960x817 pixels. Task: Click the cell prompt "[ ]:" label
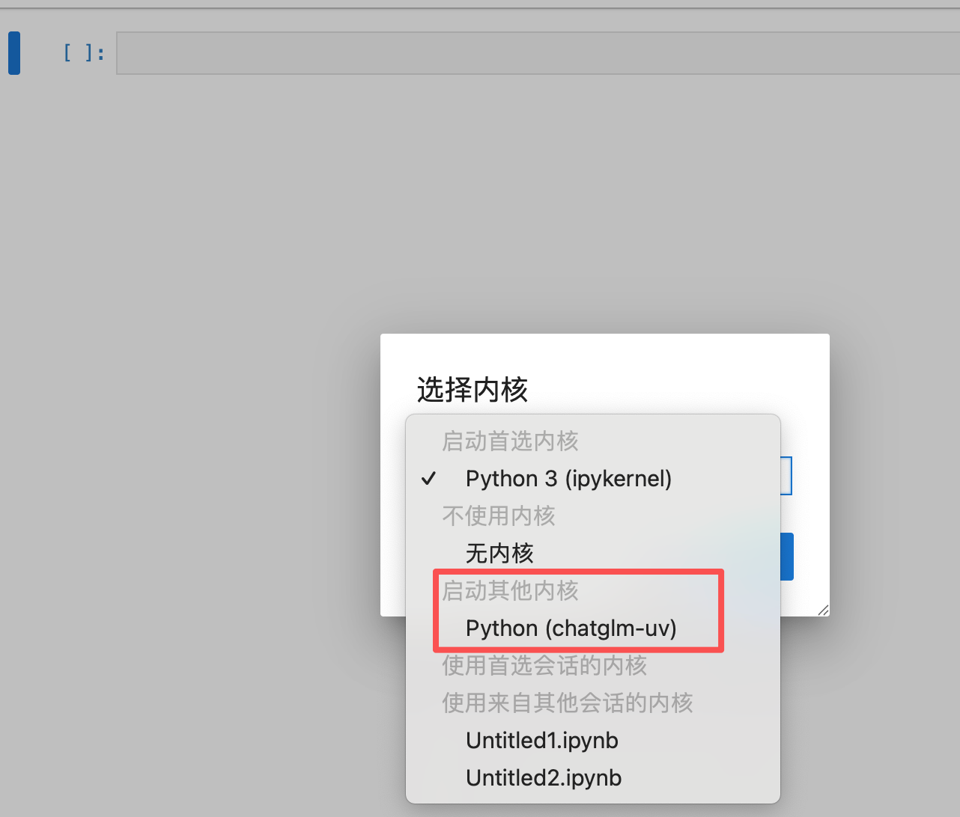[84, 53]
